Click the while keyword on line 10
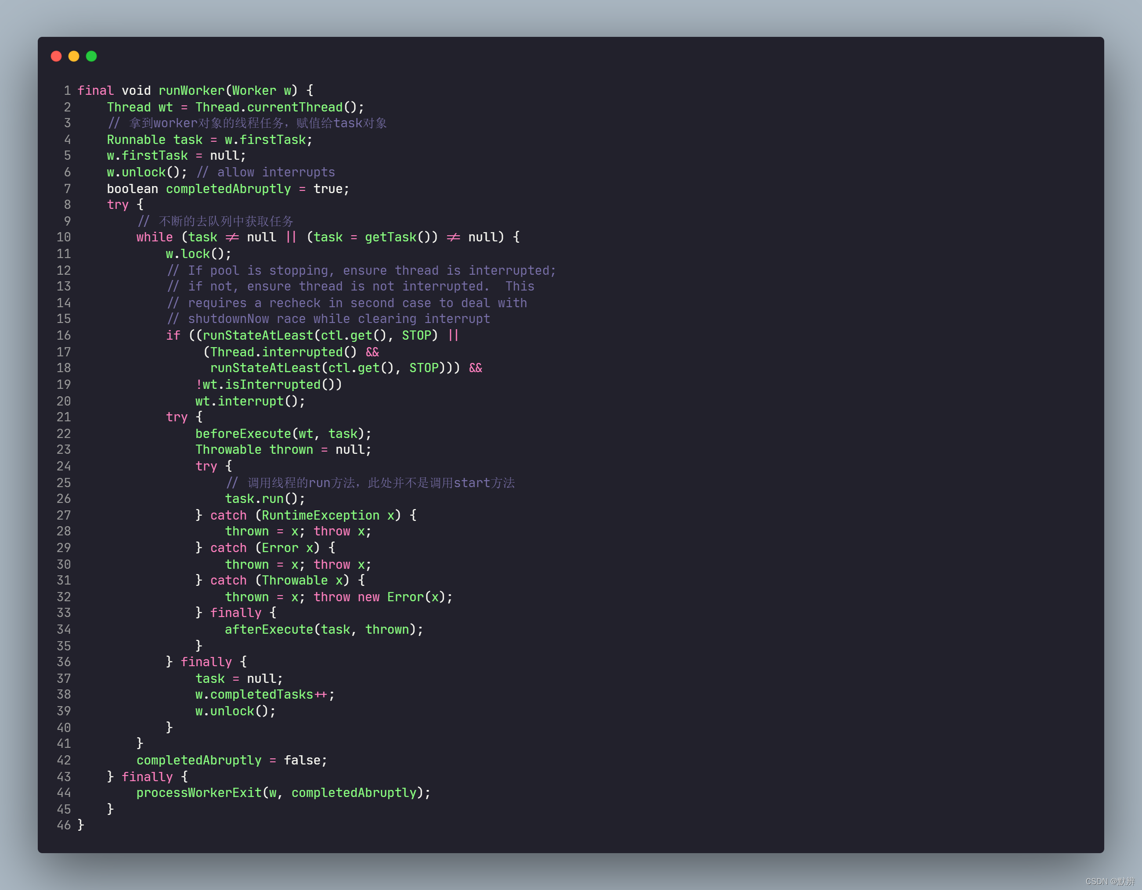This screenshot has height=890, width=1142. pyautogui.click(x=154, y=237)
